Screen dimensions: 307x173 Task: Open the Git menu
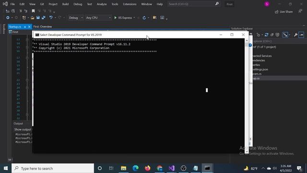(42, 4)
